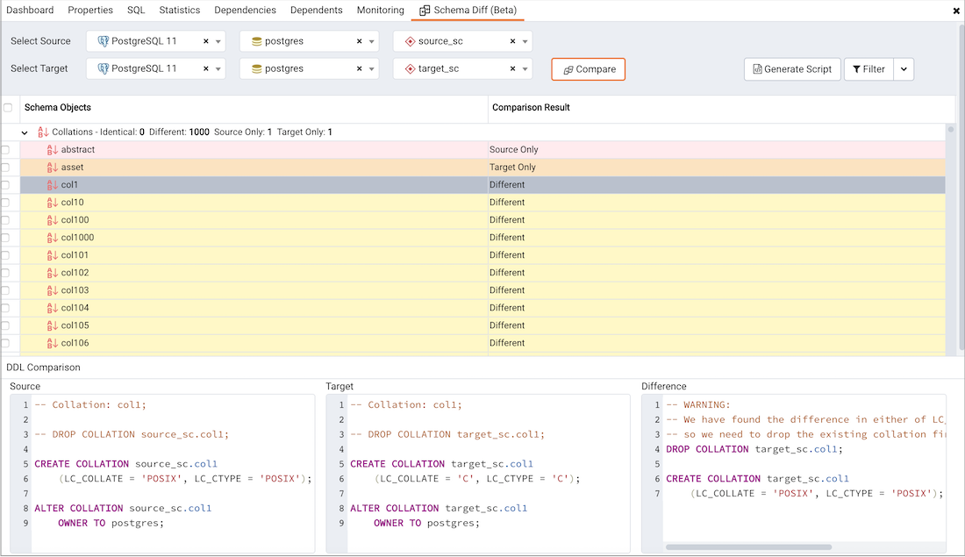The height and width of the screenshot is (557, 965).
Task: Open the source schema dropdown arrow
Action: point(525,42)
